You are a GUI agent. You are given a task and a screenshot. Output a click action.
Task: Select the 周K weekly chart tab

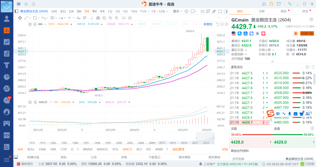pyautogui.click(x=79, y=11)
